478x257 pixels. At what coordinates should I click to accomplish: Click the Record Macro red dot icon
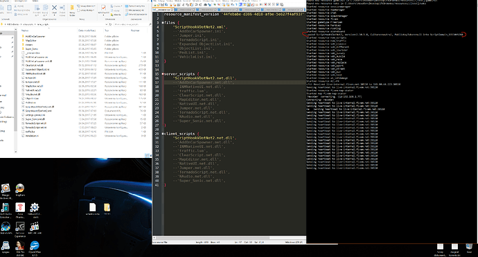point(265,5)
